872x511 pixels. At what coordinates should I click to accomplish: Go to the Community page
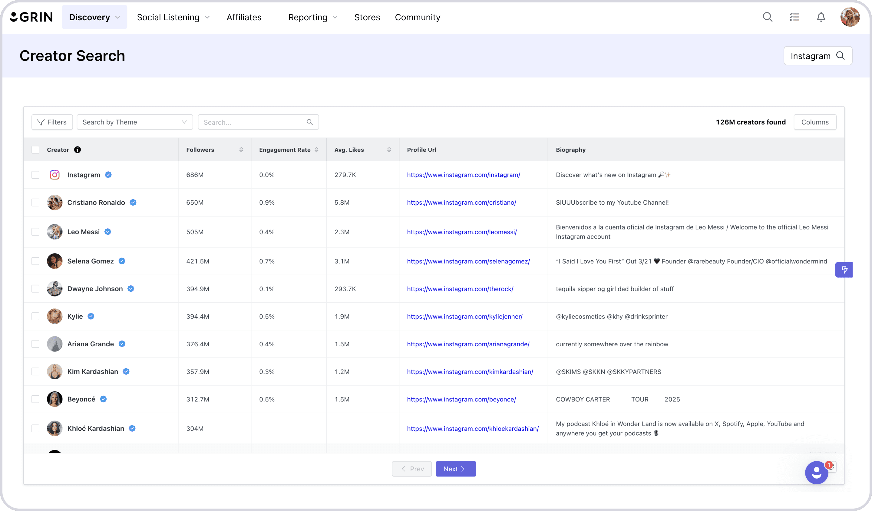[x=418, y=17]
